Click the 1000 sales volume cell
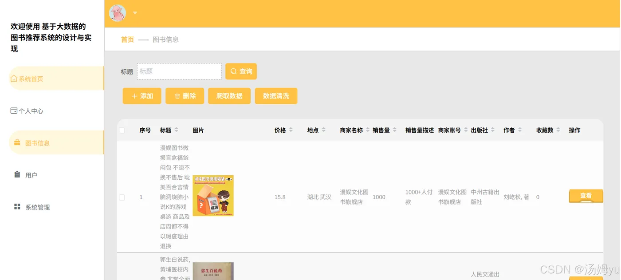The image size is (621, 280). [x=379, y=197]
